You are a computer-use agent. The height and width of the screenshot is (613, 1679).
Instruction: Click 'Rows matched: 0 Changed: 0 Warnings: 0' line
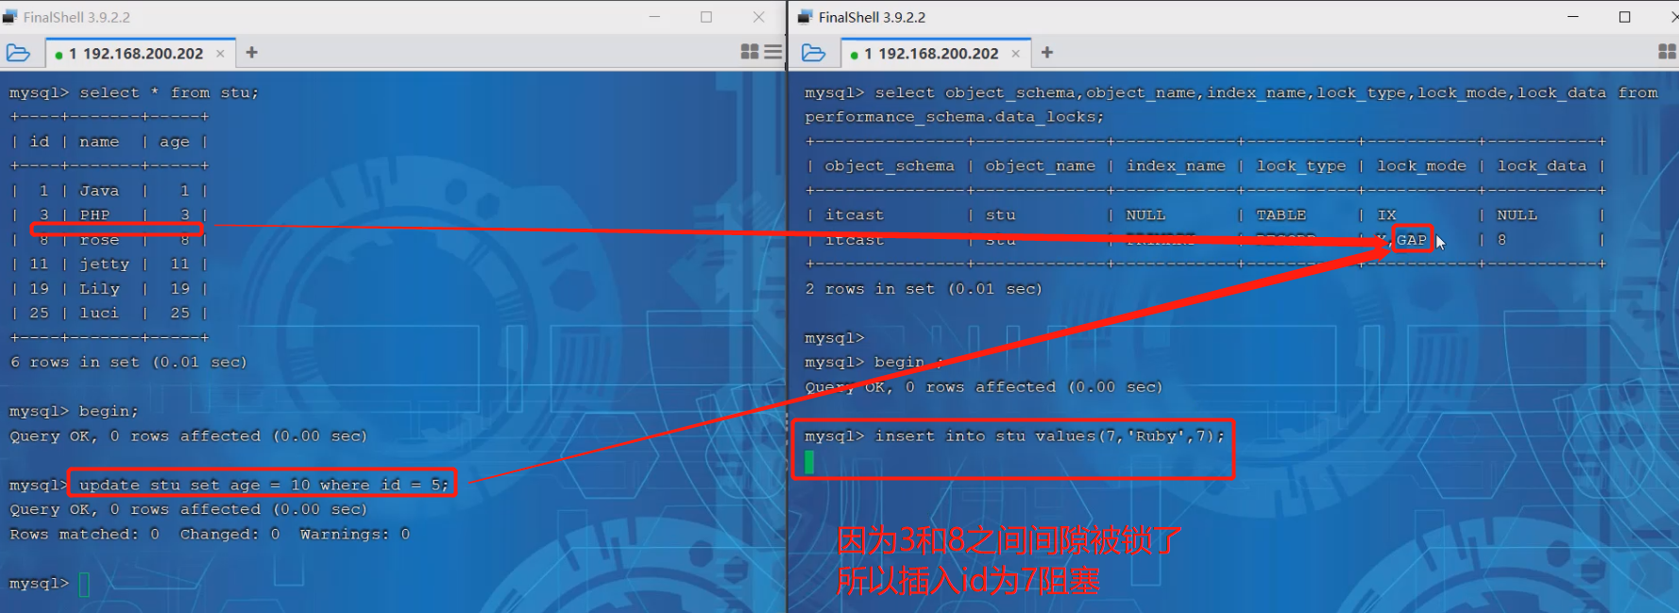(210, 535)
